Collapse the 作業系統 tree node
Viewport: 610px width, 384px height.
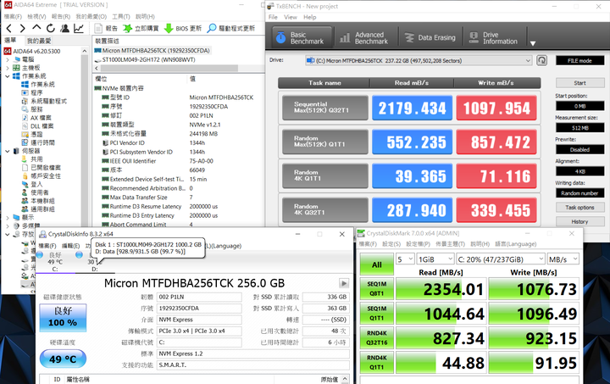pyautogui.click(x=8, y=76)
